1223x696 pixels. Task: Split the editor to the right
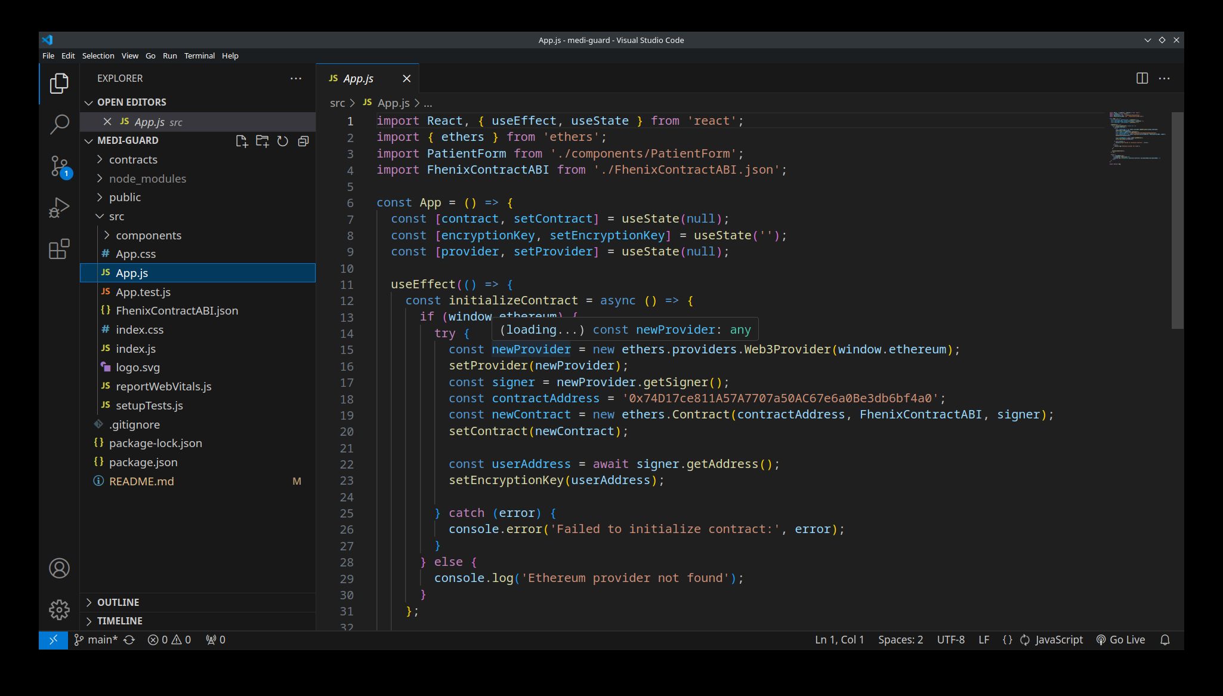1142,78
